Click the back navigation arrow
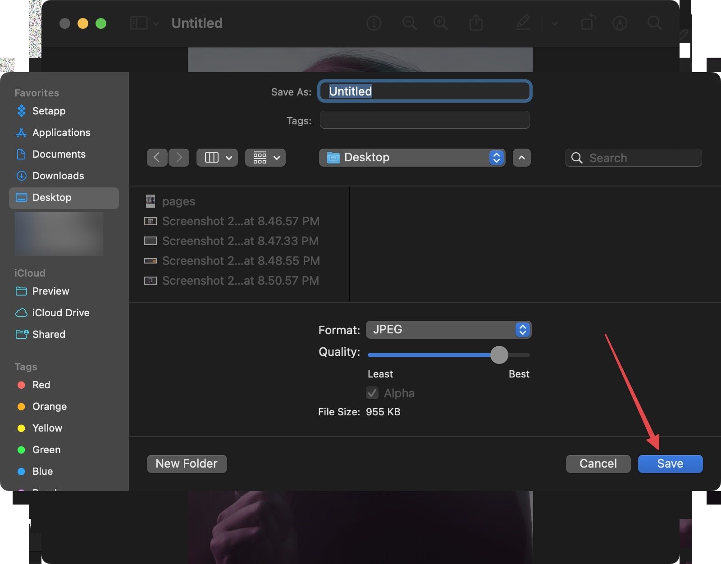The image size is (721, 564). point(157,158)
